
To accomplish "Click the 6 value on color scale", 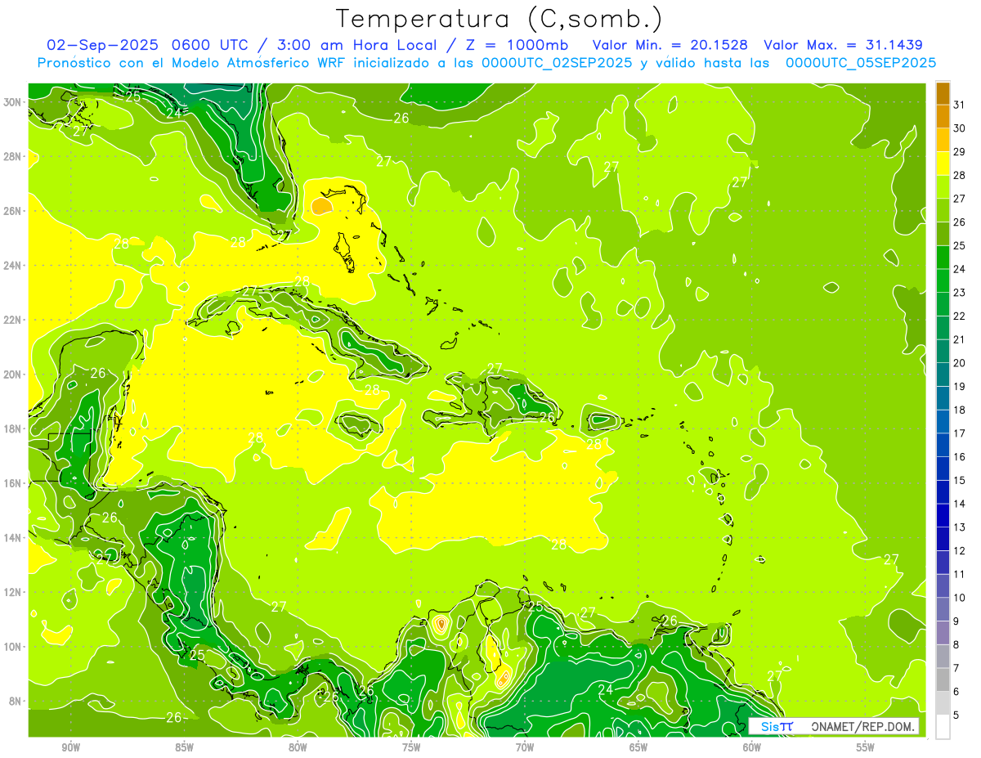I will point(956,692).
